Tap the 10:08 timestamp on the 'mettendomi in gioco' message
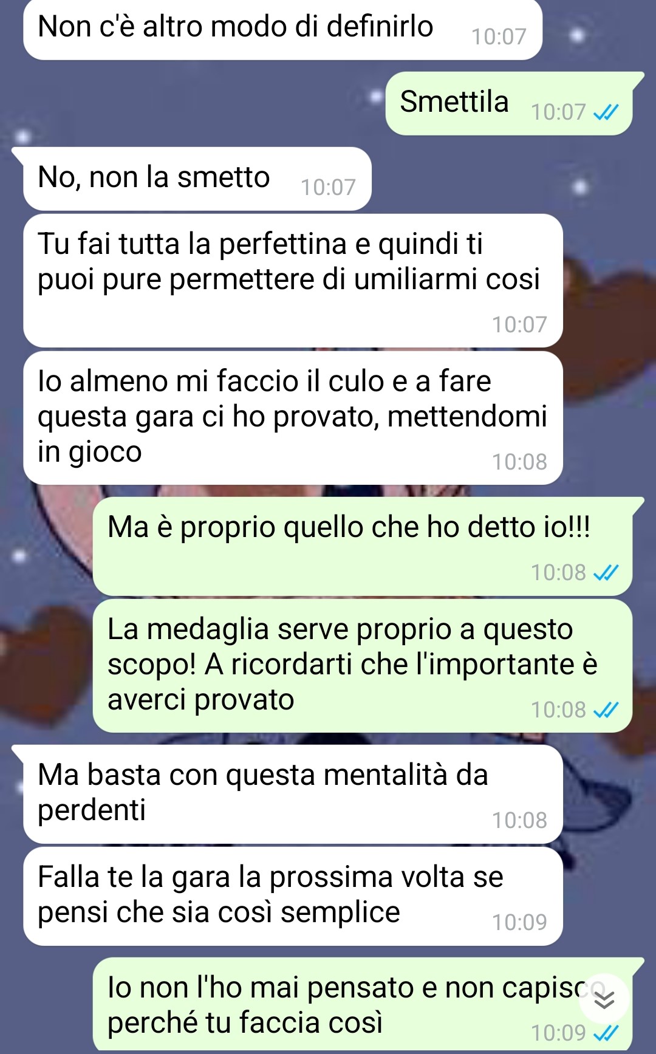Viewport: 656px width, 1054px height. pos(519,462)
